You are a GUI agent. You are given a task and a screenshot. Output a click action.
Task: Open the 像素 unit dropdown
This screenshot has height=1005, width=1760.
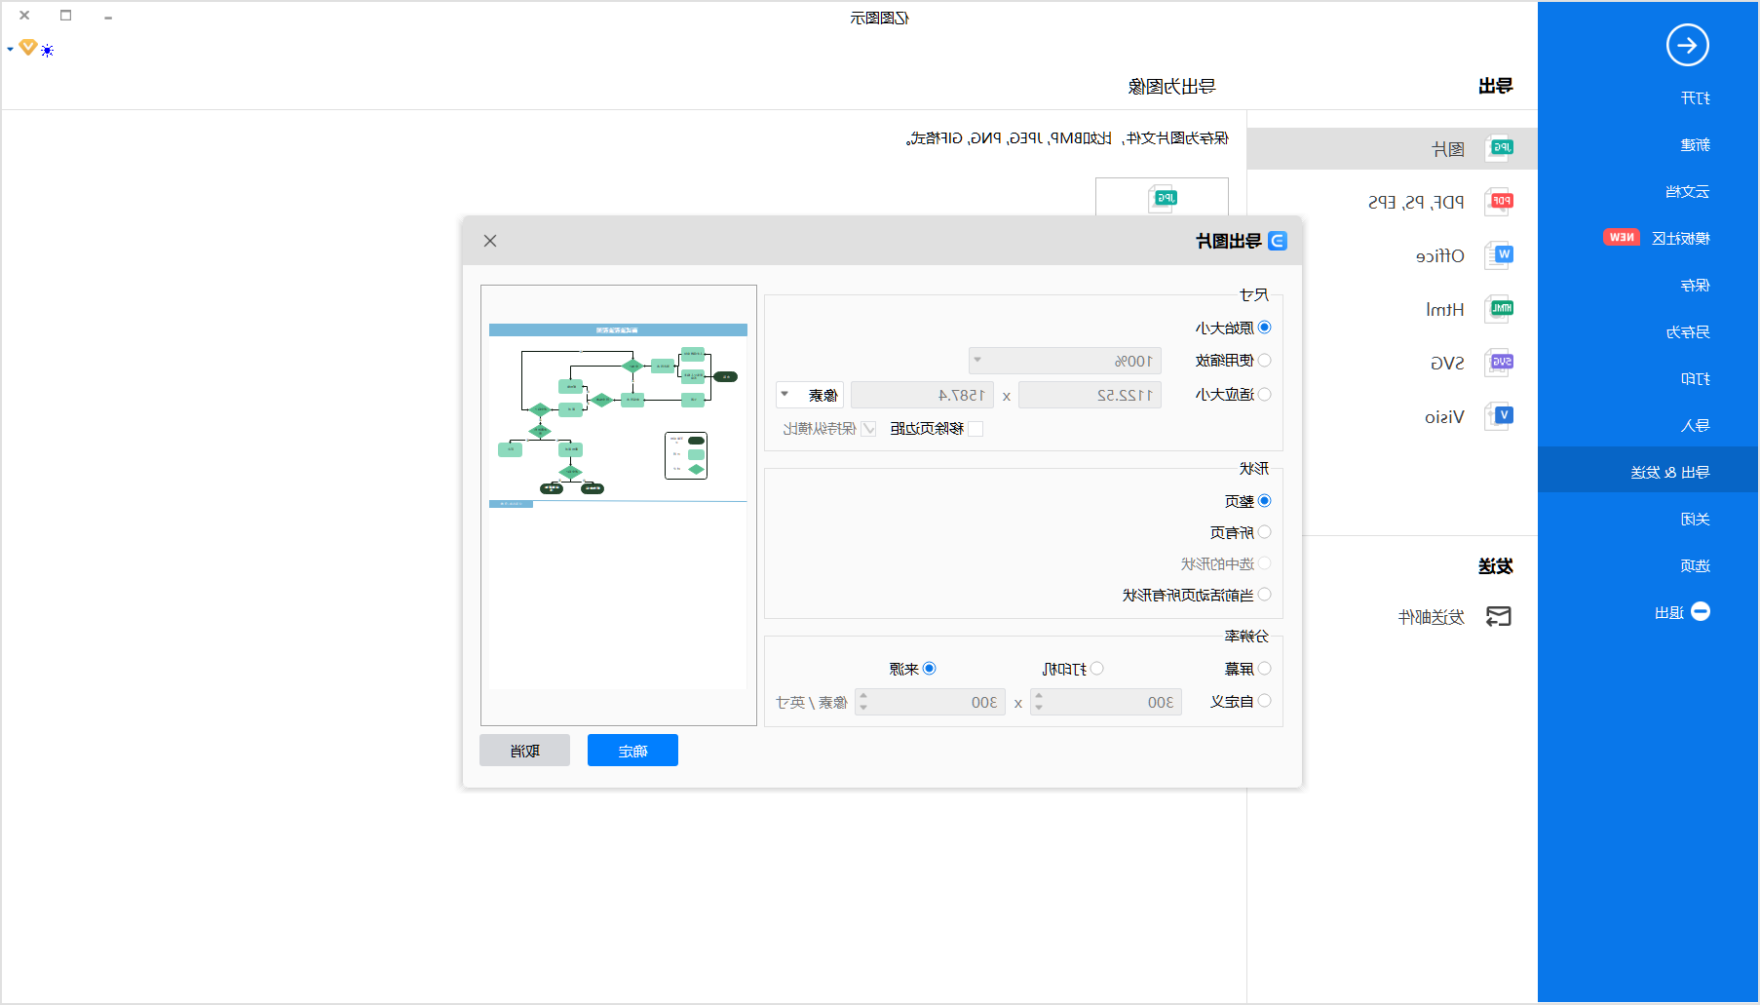(810, 395)
